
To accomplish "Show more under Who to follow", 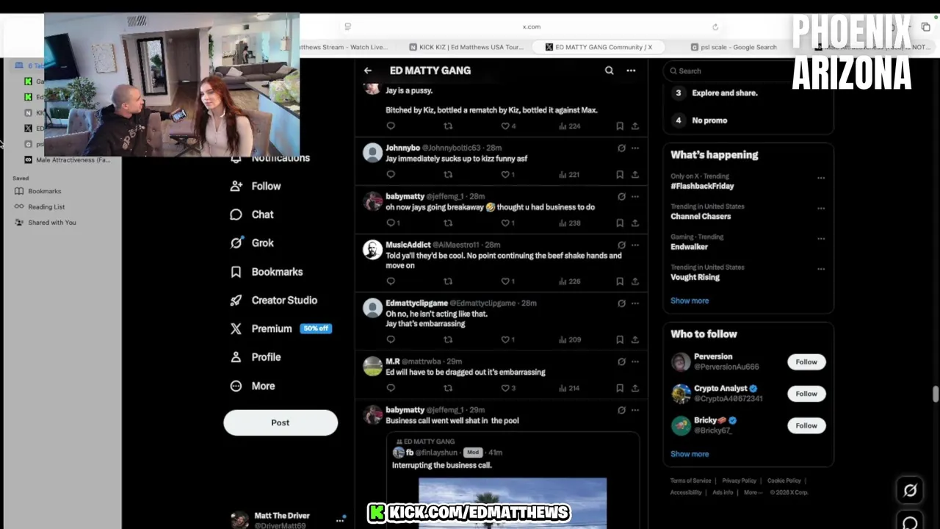I will [x=690, y=454].
